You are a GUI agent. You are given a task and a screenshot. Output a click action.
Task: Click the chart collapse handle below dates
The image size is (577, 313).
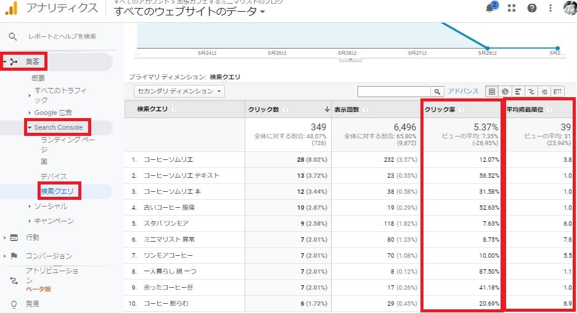tap(350, 60)
